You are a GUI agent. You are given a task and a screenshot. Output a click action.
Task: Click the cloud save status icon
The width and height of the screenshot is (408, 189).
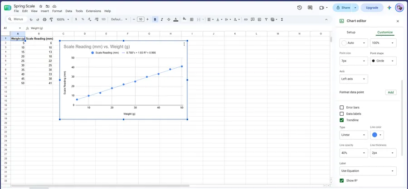(54, 6)
